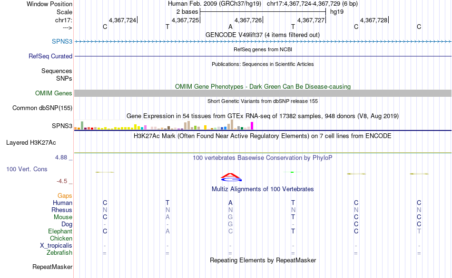Click the black SPNS3 GTEx expression label
The width and height of the screenshot is (452, 278).
[x=62, y=126]
